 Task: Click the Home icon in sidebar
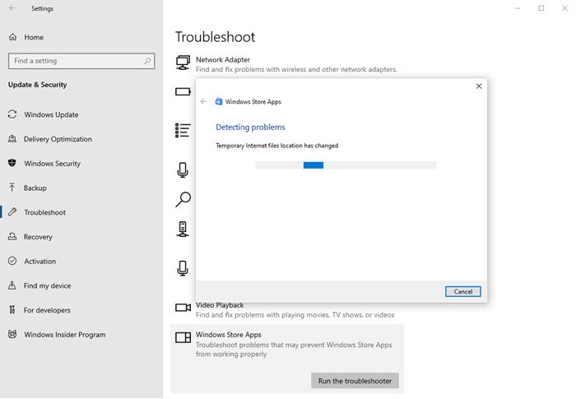[x=12, y=37]
